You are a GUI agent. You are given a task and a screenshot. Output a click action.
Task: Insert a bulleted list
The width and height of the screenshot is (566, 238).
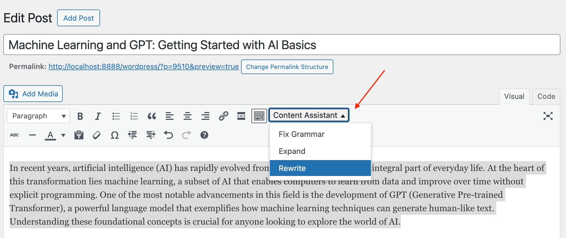[116, 116]
